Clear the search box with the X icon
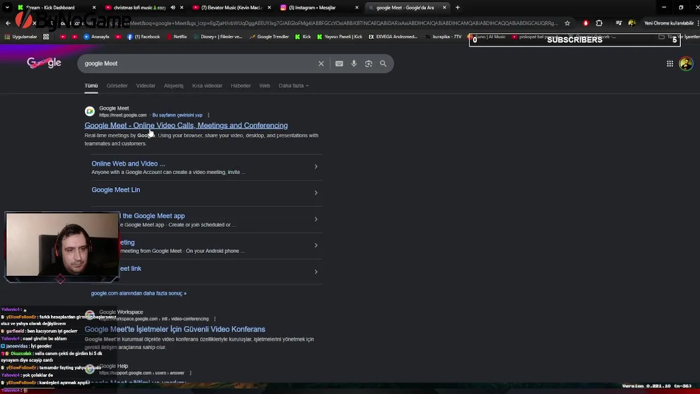 coord(321,63)
